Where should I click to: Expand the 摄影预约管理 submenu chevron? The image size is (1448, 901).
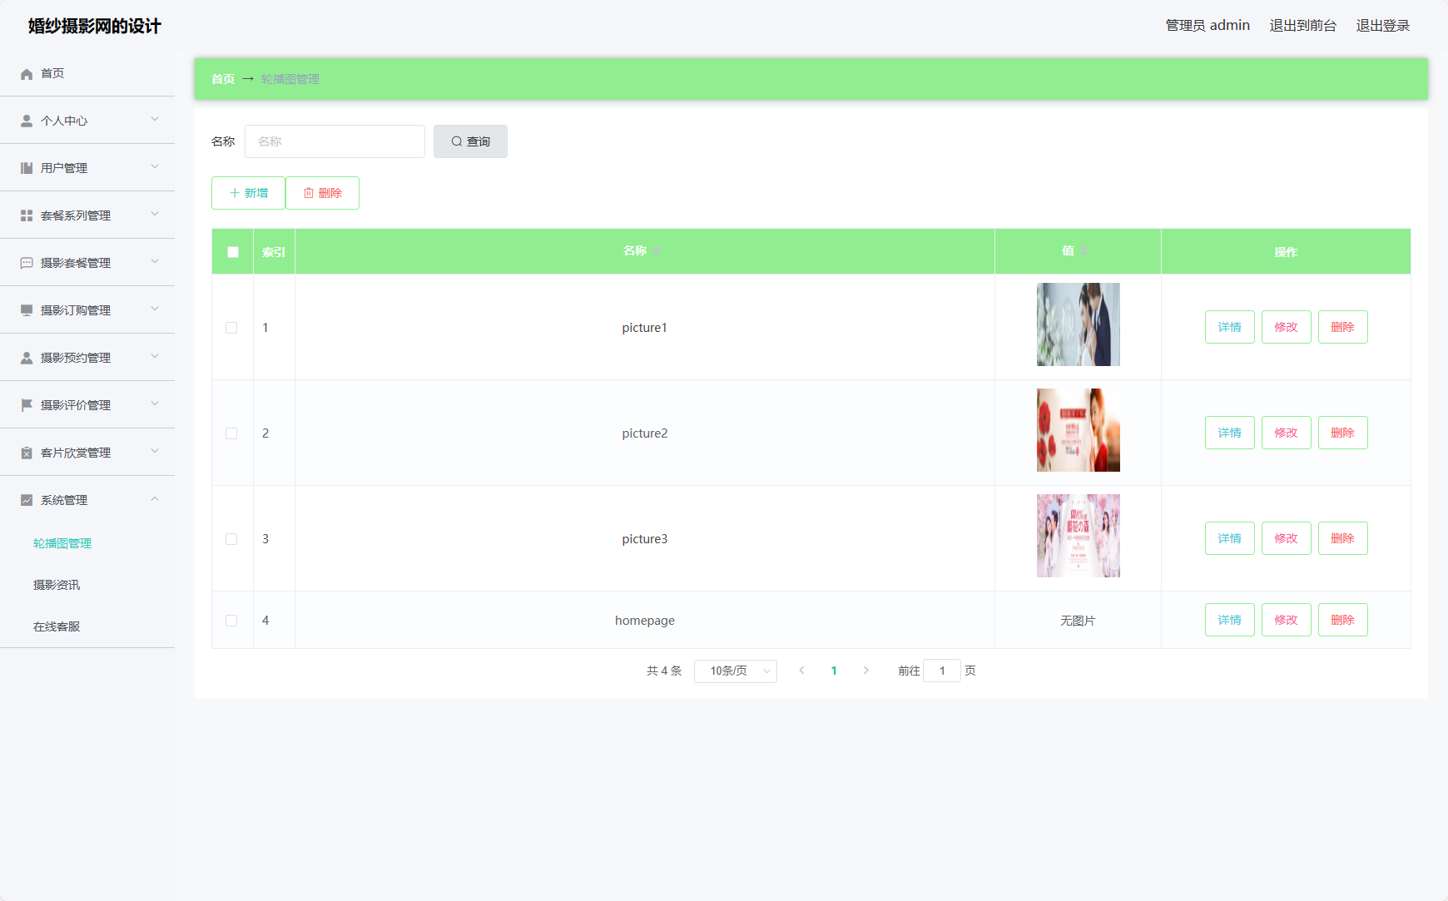(155, 357)
